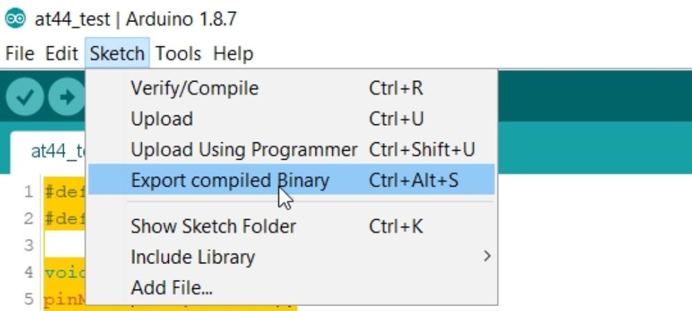Click the Upload arrow toolbar icon

66,97
